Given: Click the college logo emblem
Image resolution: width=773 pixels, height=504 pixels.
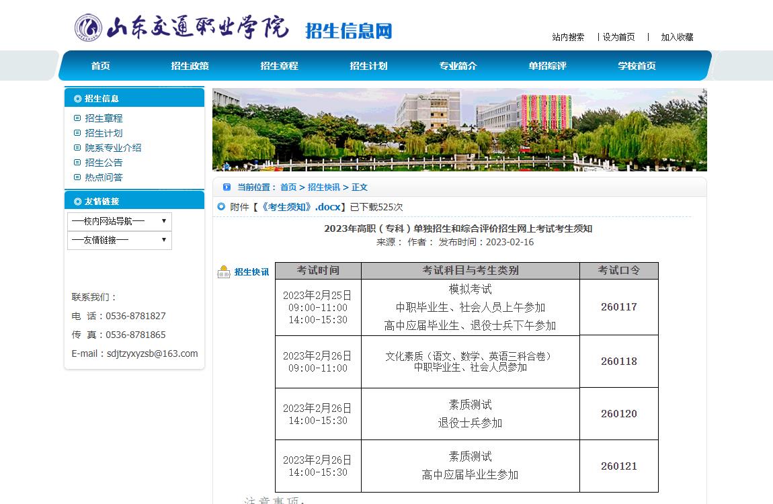Looking at the screenshot, I should [x=87, y=28].
